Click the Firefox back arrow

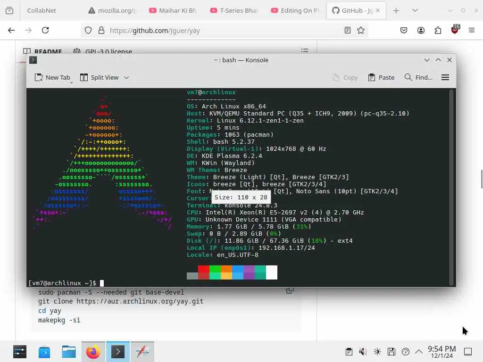[x=11, y=30]
